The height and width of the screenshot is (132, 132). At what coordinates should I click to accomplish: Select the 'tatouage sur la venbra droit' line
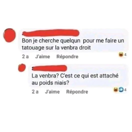[x=56, y=48]
